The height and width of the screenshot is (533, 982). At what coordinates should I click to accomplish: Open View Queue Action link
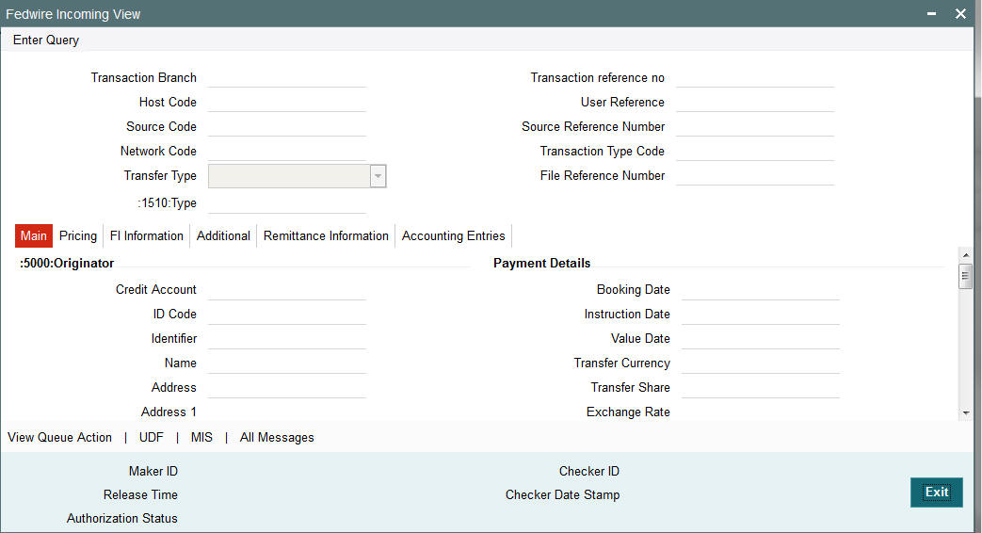click(59, 438)
